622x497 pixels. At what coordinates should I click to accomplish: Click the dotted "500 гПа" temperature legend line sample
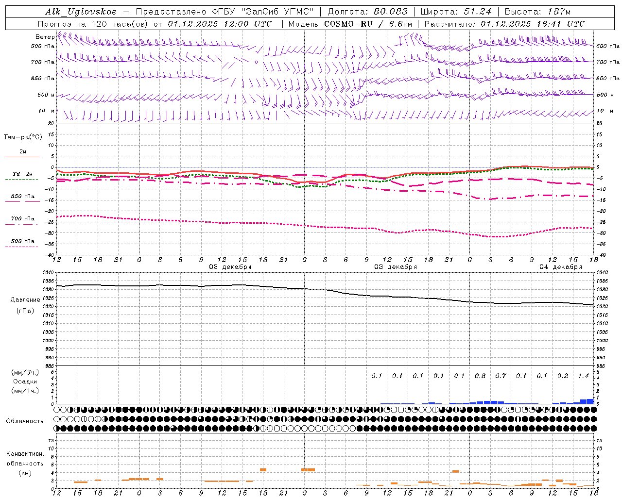(21, 247)
